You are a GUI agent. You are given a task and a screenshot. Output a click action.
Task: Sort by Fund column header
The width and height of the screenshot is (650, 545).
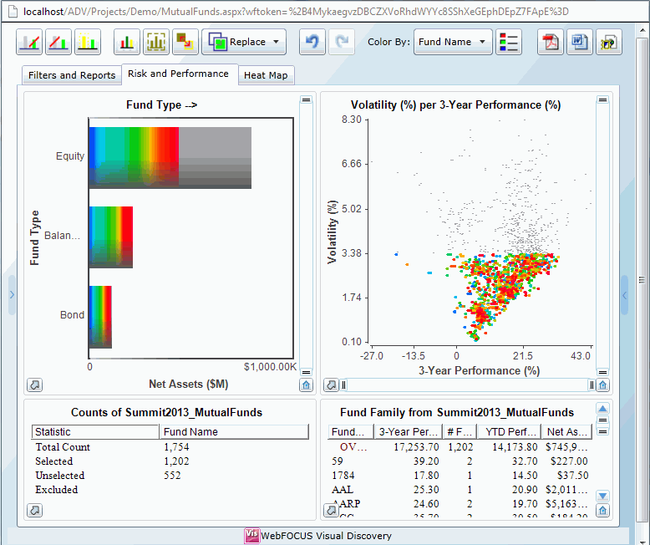pyautogui.click(x=351, y=432)
